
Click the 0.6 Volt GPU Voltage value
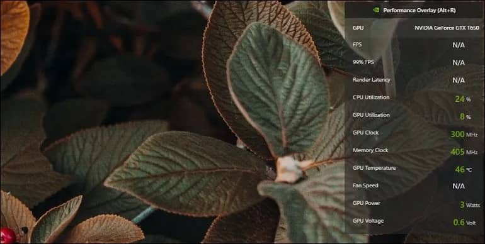point(465,223)
